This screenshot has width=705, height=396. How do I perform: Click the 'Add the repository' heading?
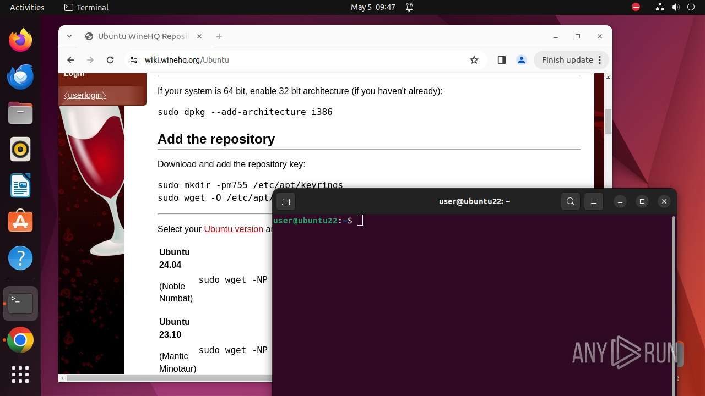(216, 139)
